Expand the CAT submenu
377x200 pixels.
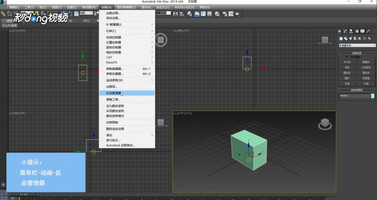click(x=127, y=57)
